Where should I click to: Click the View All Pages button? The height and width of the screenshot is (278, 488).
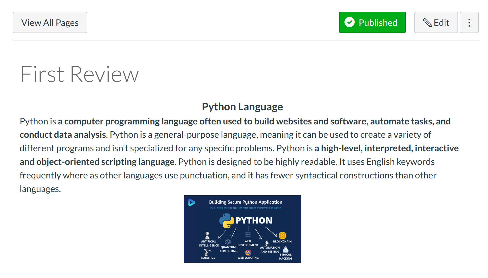50,23
